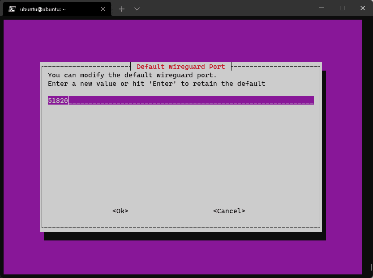Confirm port with the Ok button

(120, 211)
